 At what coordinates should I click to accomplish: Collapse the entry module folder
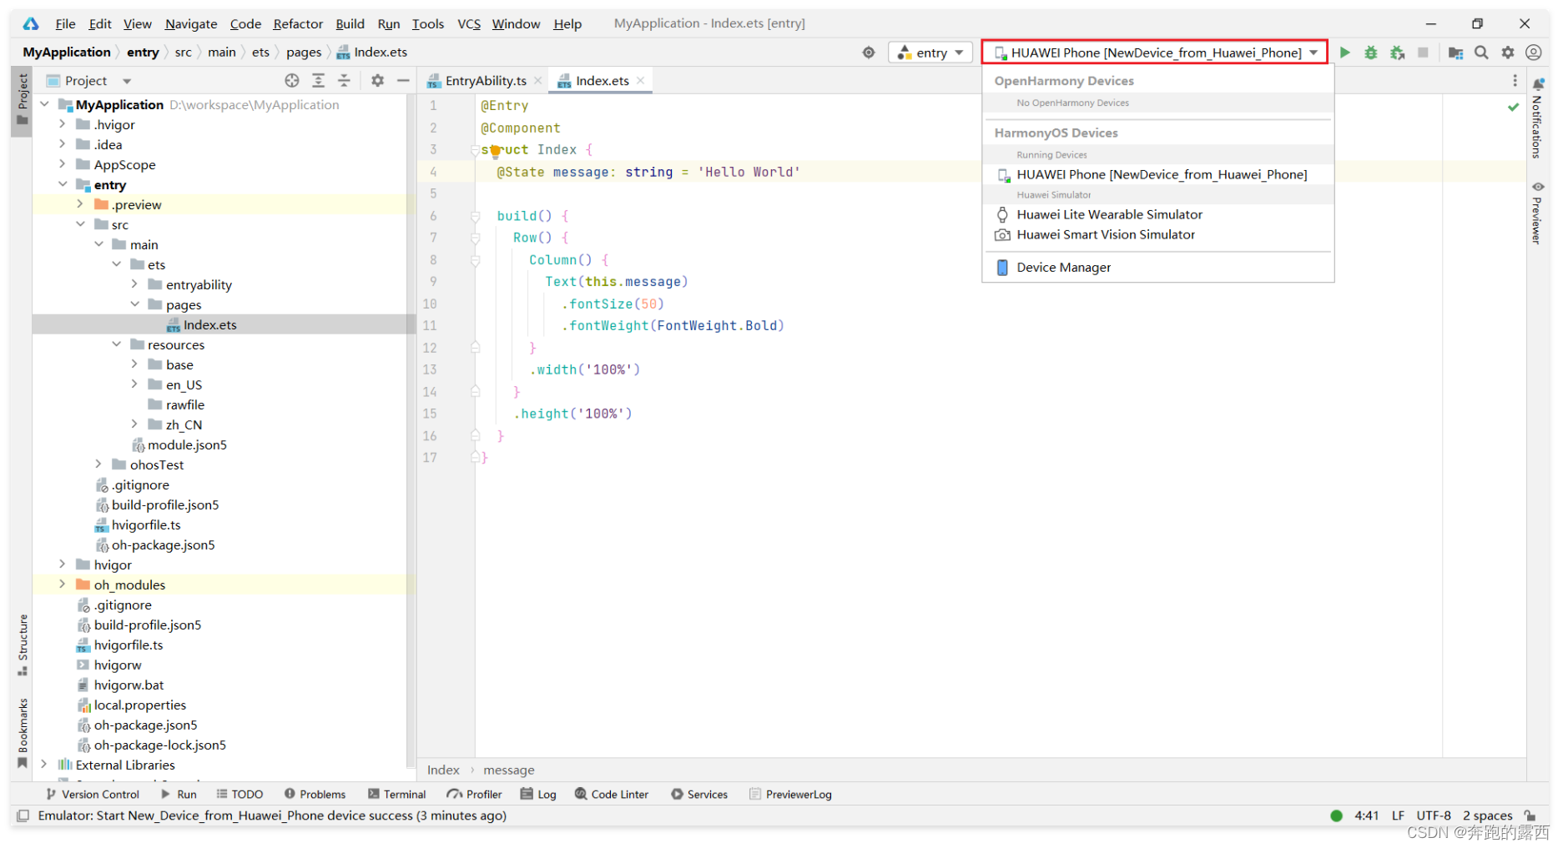click(x=63, y=184)
